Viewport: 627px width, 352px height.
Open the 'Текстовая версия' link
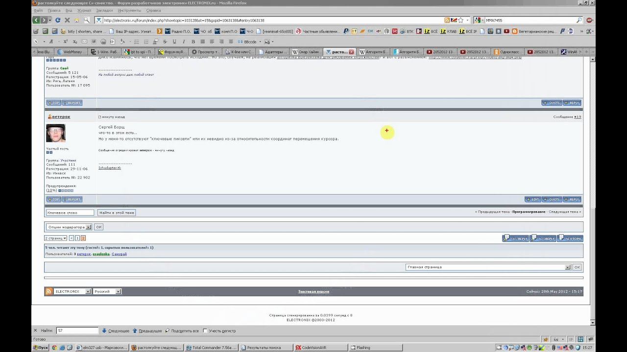coord(313,291)
